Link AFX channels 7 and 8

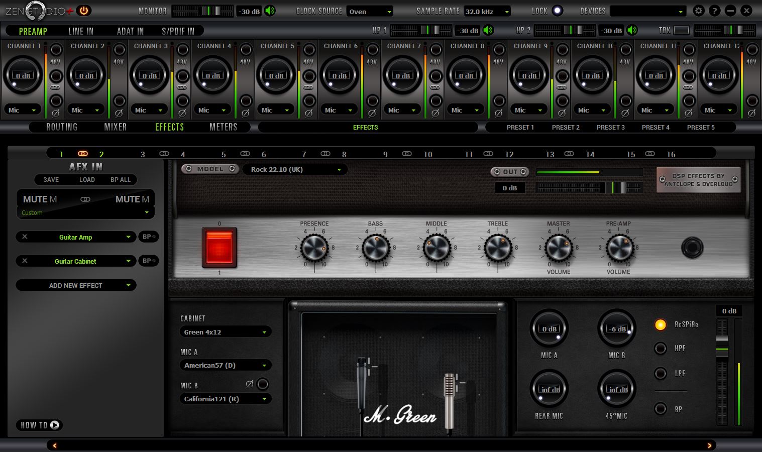[325, 154]
